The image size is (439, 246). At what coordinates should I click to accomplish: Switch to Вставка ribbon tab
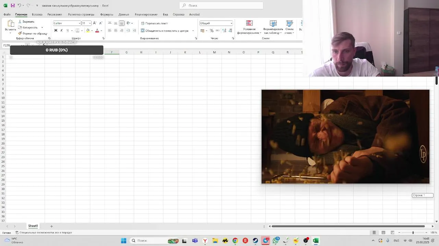37,14
